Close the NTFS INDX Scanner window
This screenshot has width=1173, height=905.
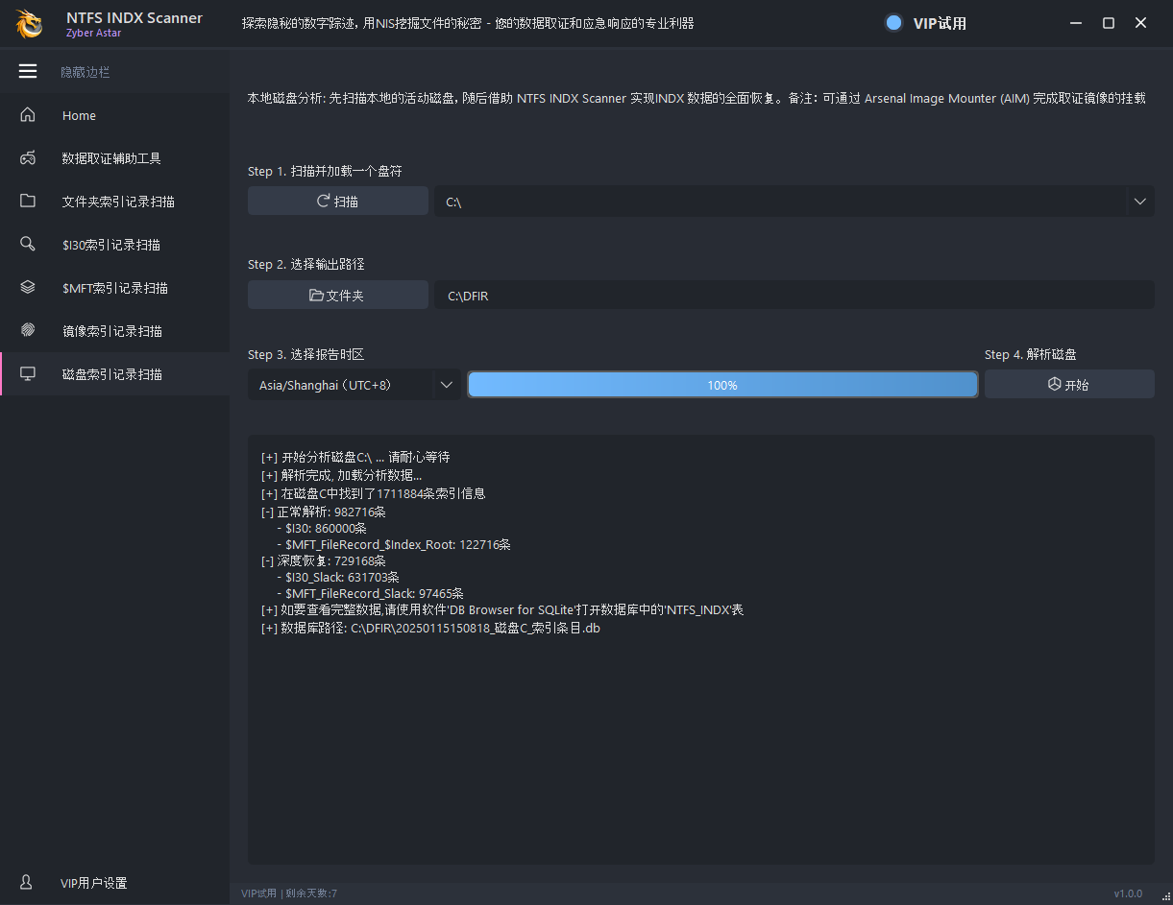(x=1141, y=23)
